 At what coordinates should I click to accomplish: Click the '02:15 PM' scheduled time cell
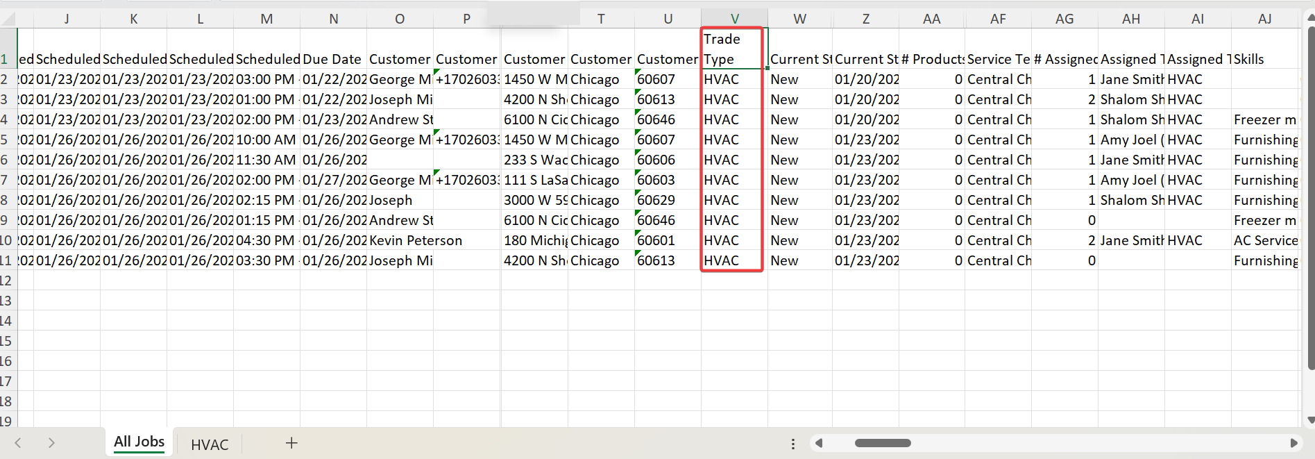(266, 200)
